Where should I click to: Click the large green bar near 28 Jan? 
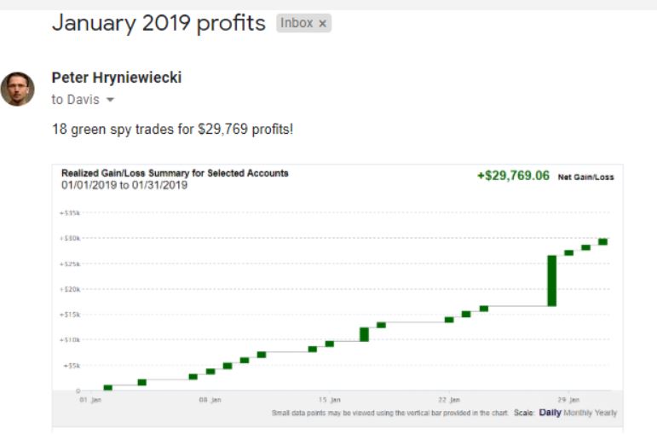tap(552, 281)
